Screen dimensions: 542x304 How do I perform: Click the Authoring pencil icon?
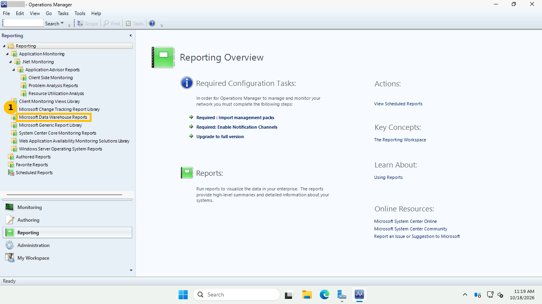(10, 220)
